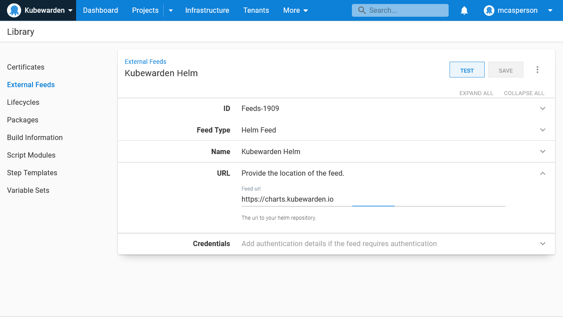Viewport: 563px width, 317px height.
Task: Open the dropdown arrow next to Projects
Action: (171, 10)
